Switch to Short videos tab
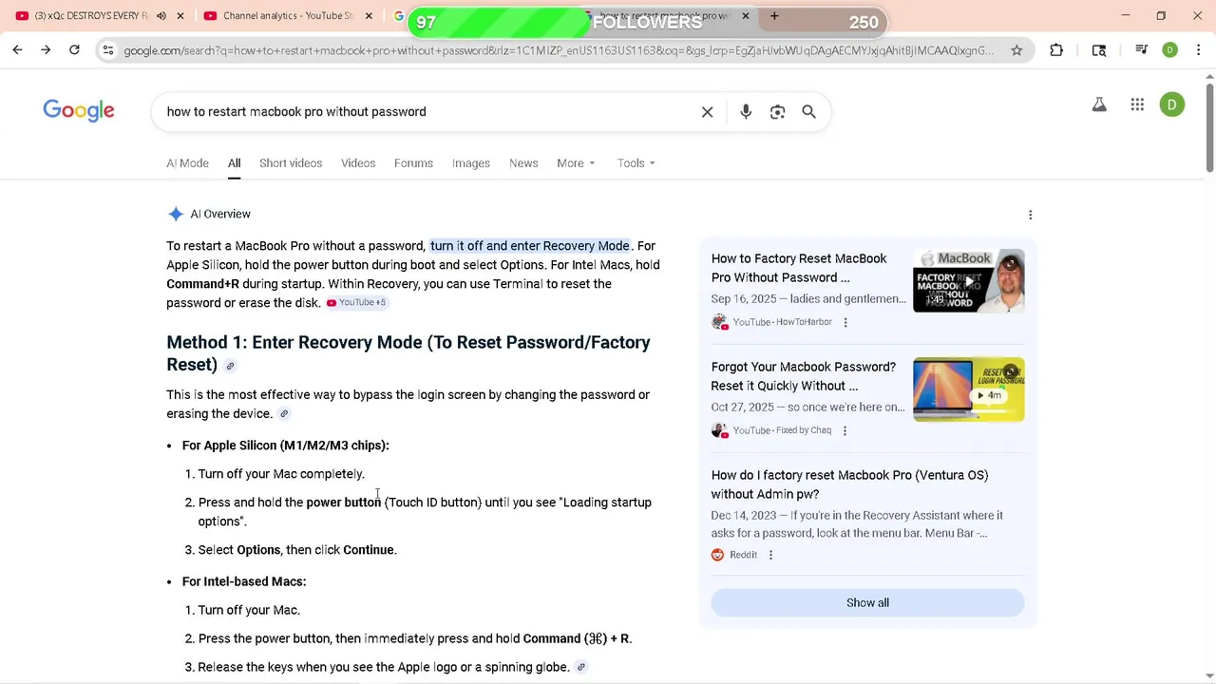Screen dimensions: 1216x684 (x=291, y=163)
